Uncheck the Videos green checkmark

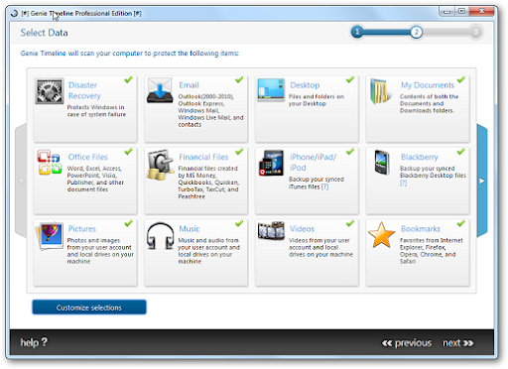tap(350, 223)
